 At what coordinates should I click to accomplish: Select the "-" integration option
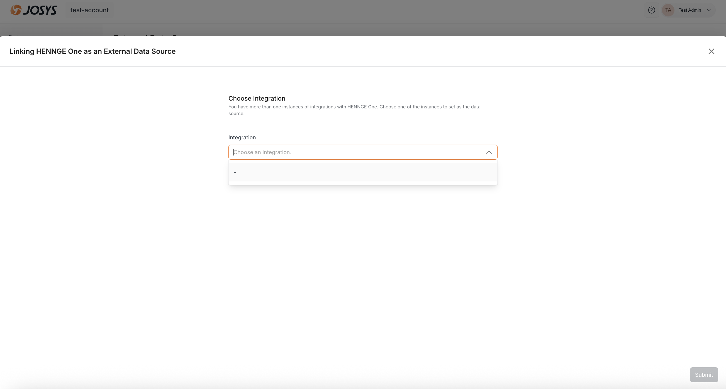pos(235,172)
